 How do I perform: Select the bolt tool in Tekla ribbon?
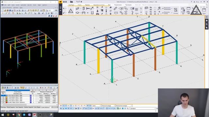coord(88,8)
